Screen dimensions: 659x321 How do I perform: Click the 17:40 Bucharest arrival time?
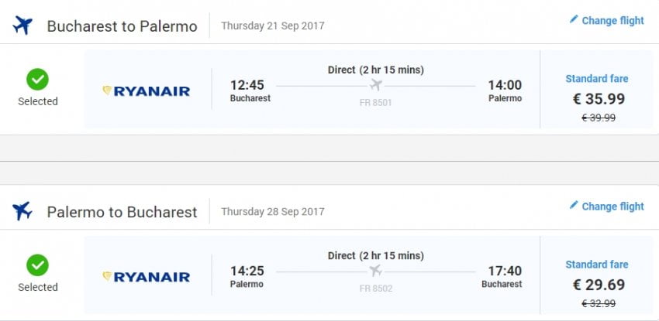pos(504,271)
